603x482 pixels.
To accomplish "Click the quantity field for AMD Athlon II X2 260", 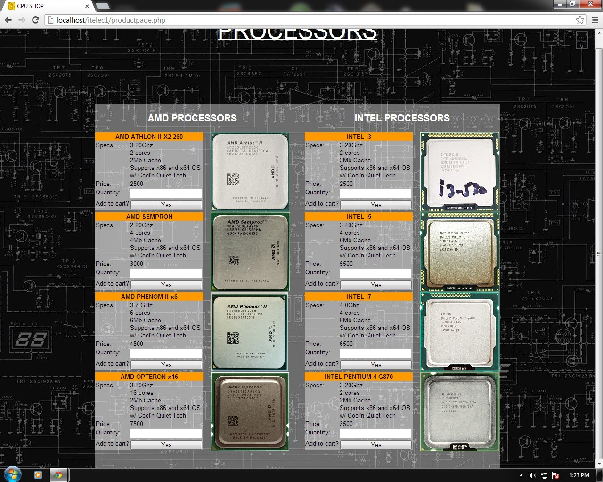I will [166, 193].
